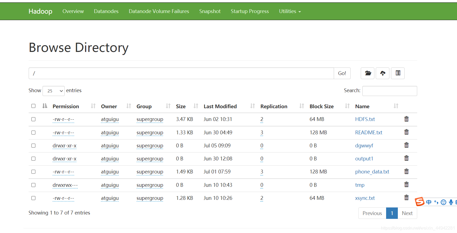Click the directory path input field
The image size is (457, 233).
(181, 73)
